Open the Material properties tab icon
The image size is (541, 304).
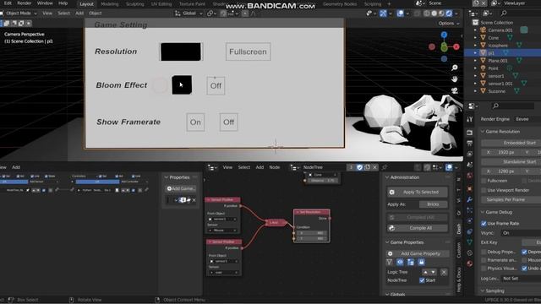tap(470, 263)
